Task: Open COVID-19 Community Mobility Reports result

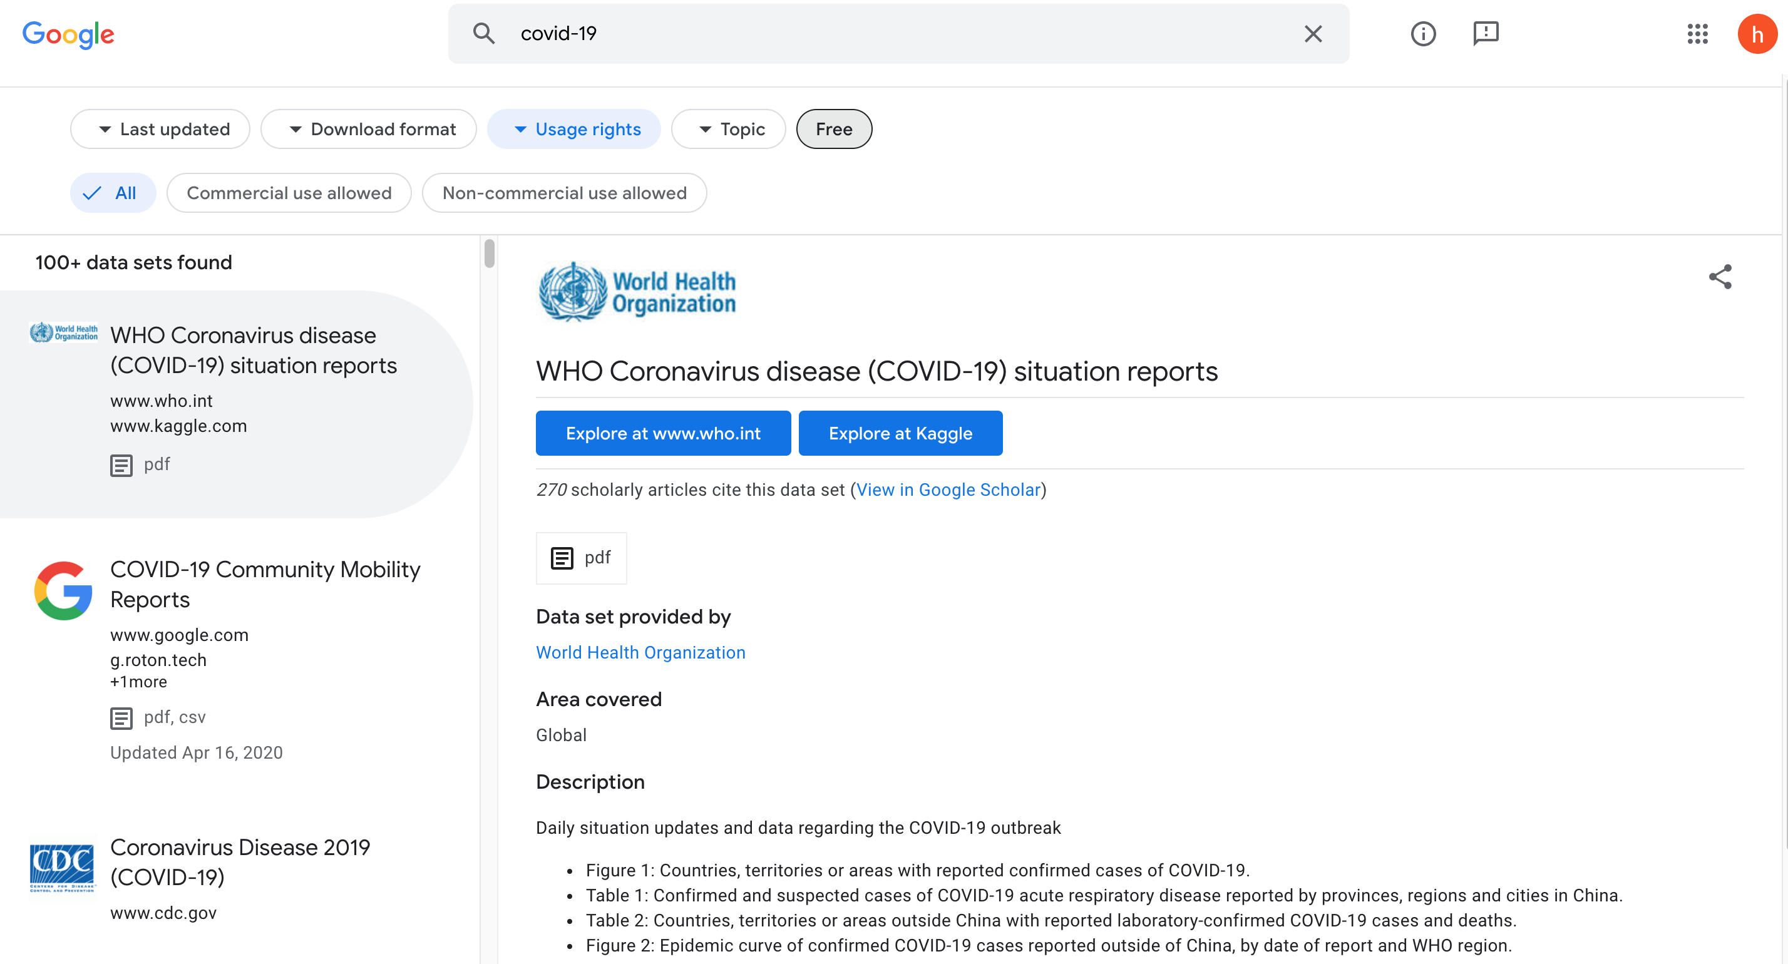Action: tap(265, 583)
